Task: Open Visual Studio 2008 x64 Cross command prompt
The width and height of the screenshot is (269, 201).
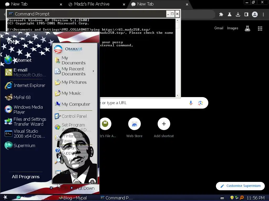Action: click(25, 134)
